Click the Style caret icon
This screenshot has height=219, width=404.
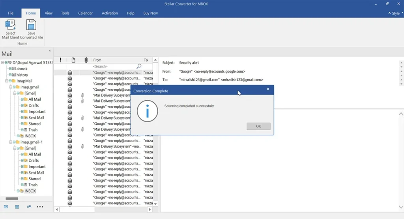pos(389,13)
